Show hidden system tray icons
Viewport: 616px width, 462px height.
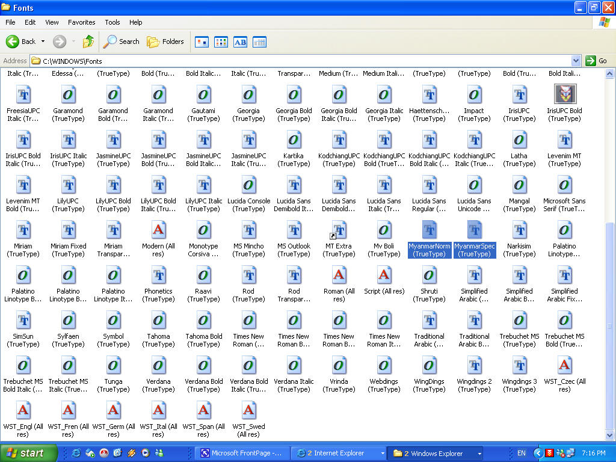click(x=538, y=453)
